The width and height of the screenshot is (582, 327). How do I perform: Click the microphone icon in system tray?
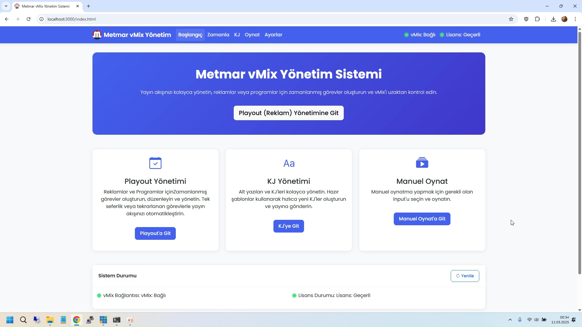(x=520, y=320)
